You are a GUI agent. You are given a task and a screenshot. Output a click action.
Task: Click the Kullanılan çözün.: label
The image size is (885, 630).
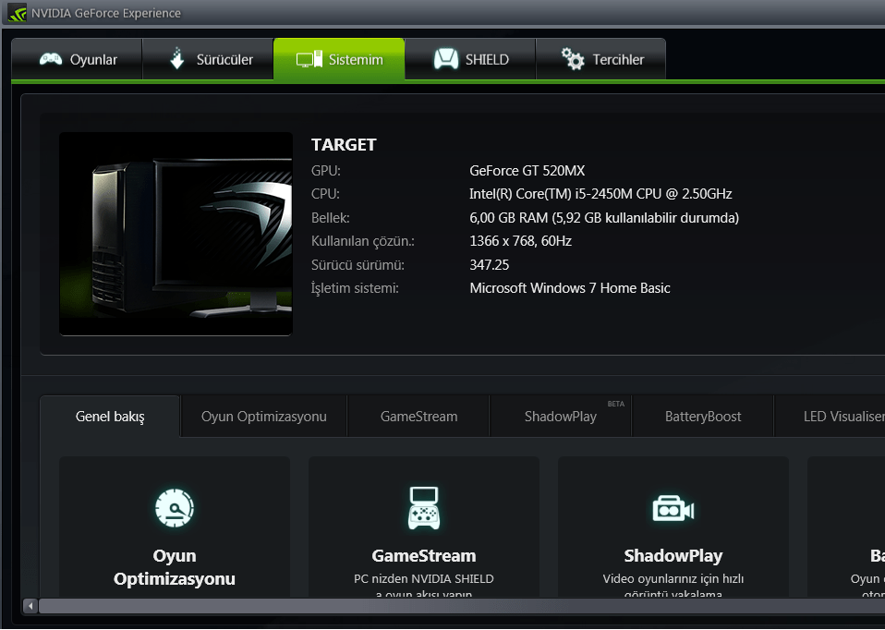(x=363, y=242)
